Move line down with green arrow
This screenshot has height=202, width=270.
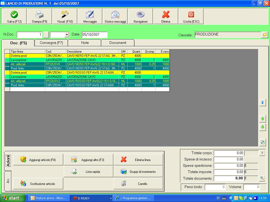point(262,127)
